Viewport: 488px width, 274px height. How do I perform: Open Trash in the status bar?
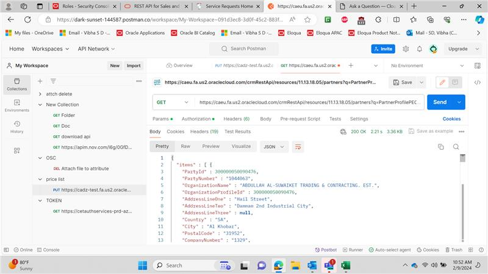453,250
